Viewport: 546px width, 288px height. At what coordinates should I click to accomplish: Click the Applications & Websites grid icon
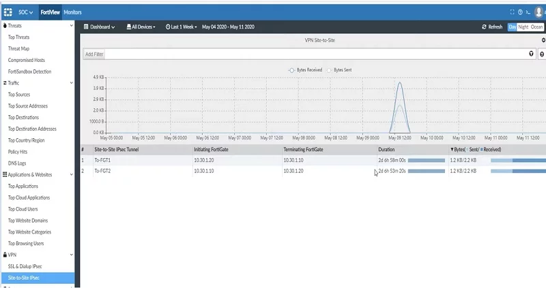(x=5, y=174)
